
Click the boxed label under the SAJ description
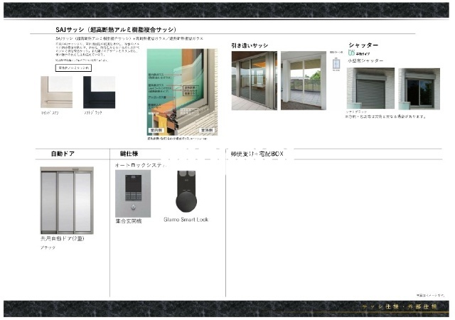(74, 68)
